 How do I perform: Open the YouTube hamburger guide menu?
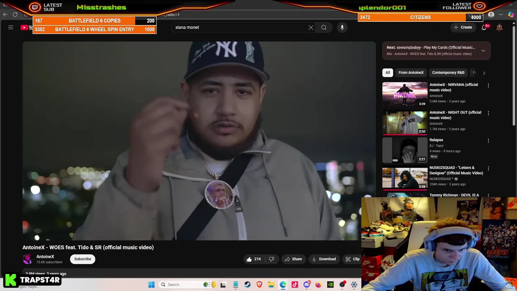[x=11, y=27]
